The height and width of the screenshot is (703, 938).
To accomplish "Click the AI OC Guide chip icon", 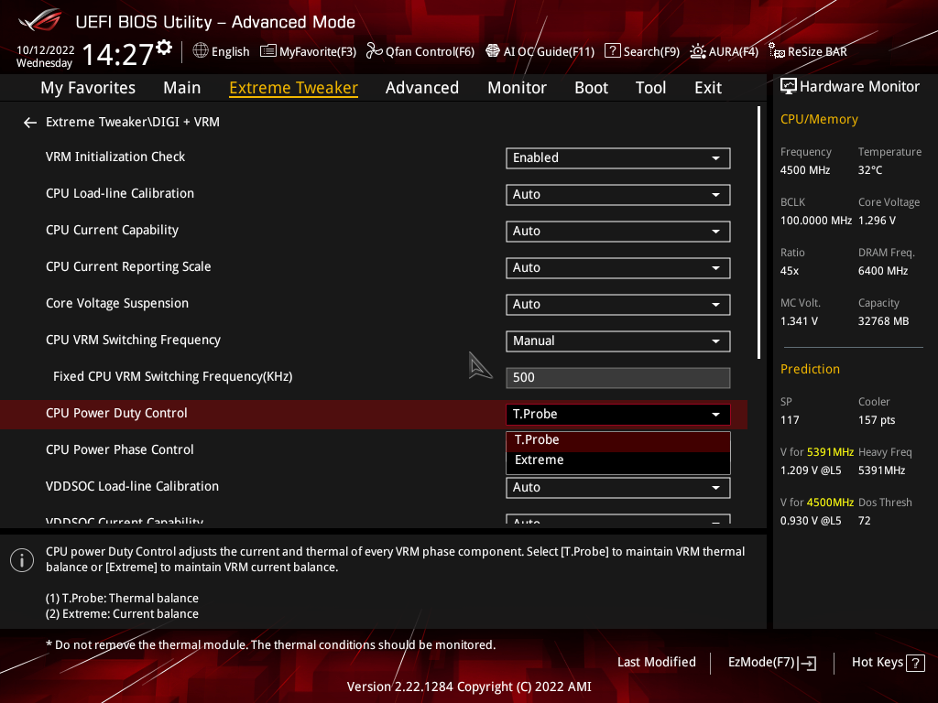I will click(492, 51).
